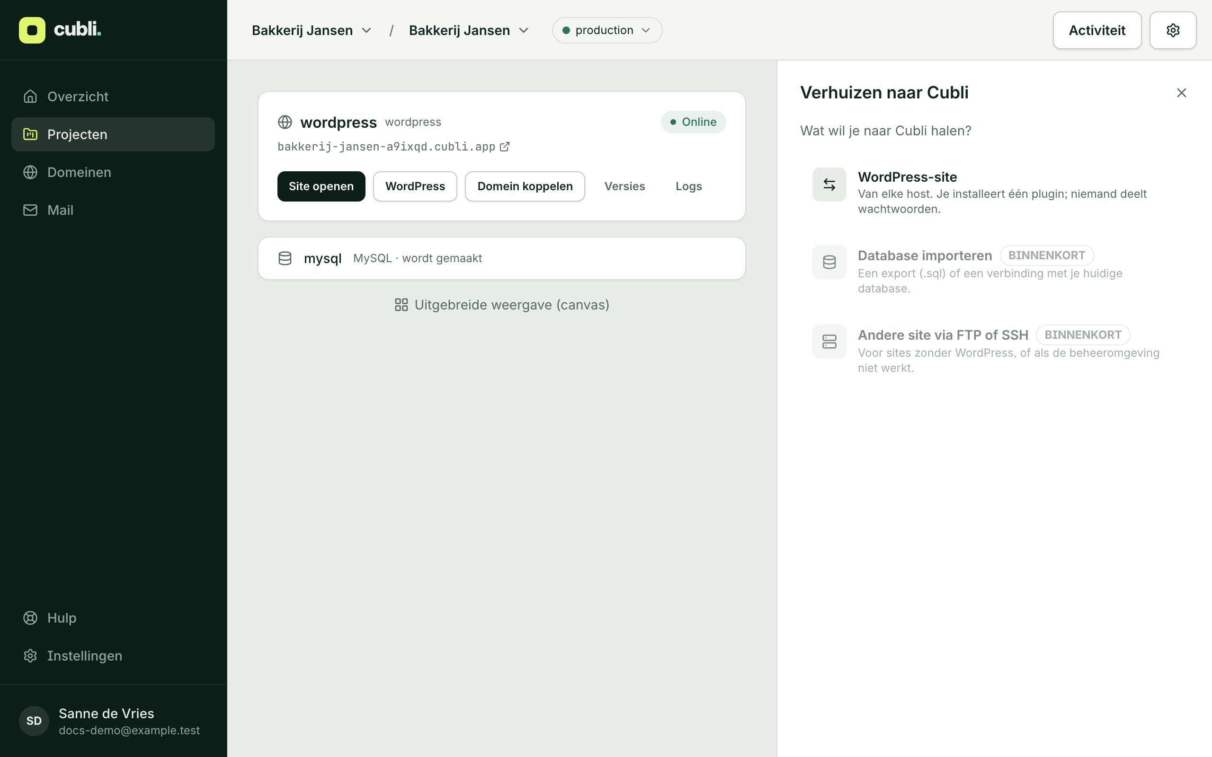
Task: Open Instellingen in the sidebar
Action: pyautogui.click(x=113, y=655)
